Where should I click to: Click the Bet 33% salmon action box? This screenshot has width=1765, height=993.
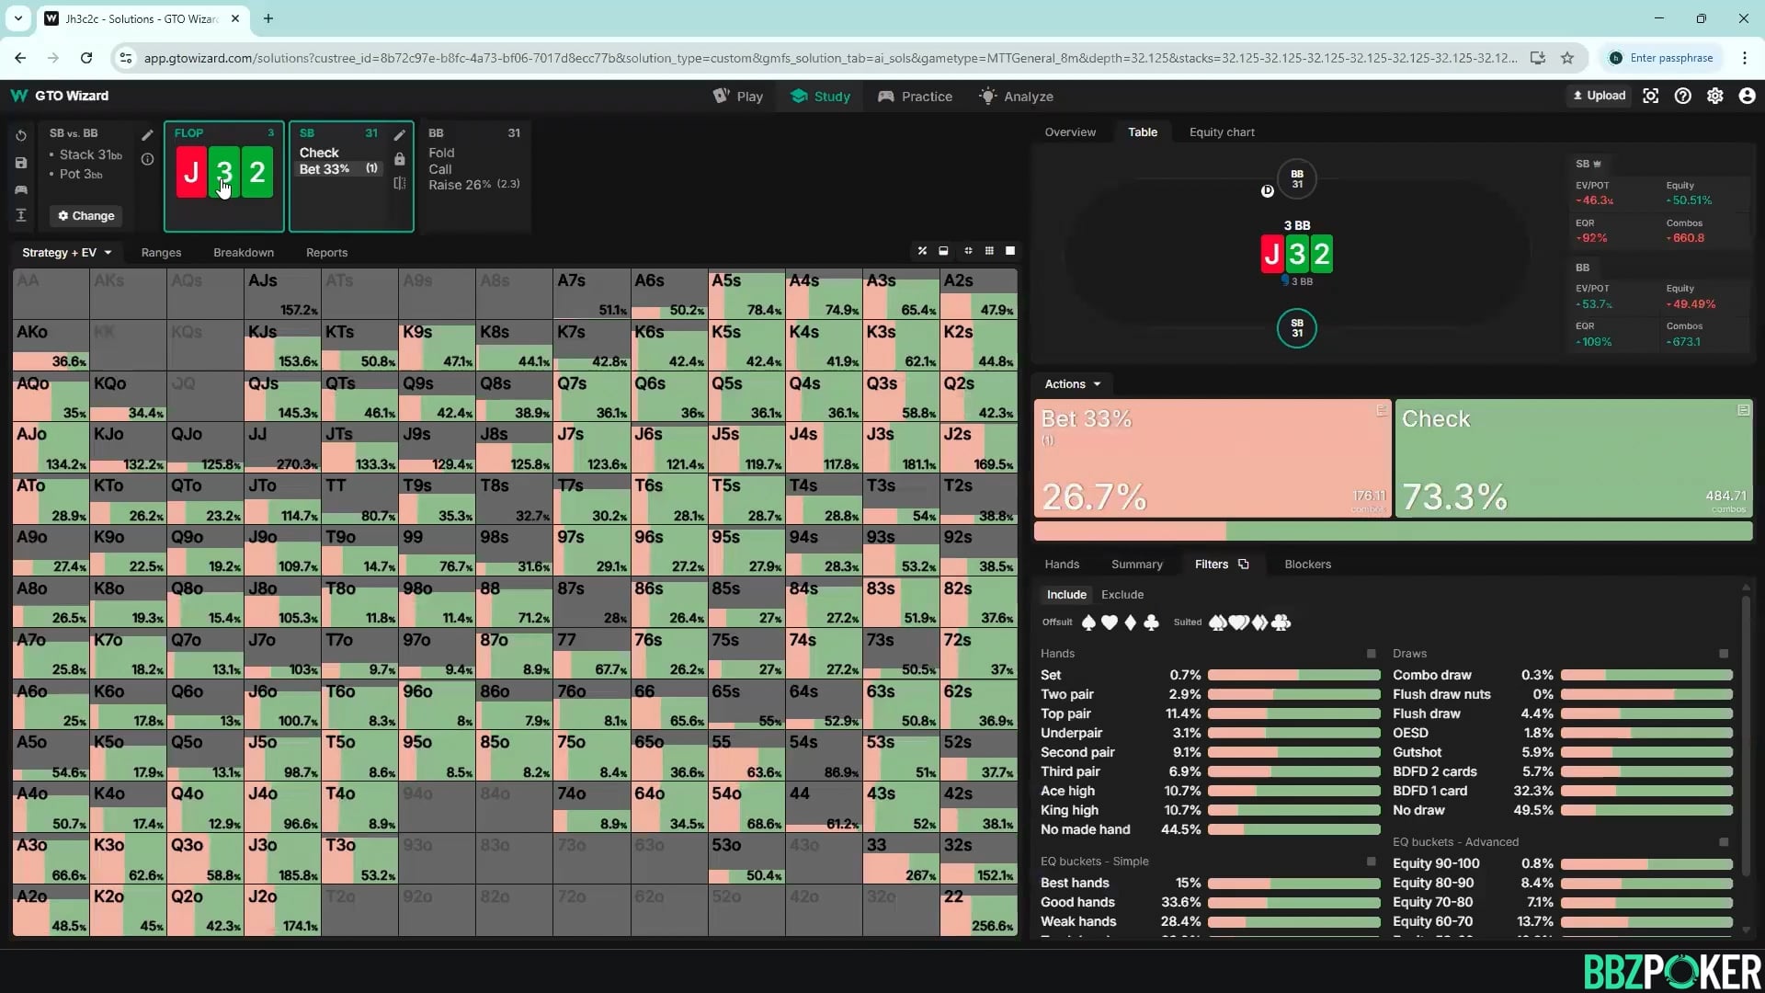1212,458
